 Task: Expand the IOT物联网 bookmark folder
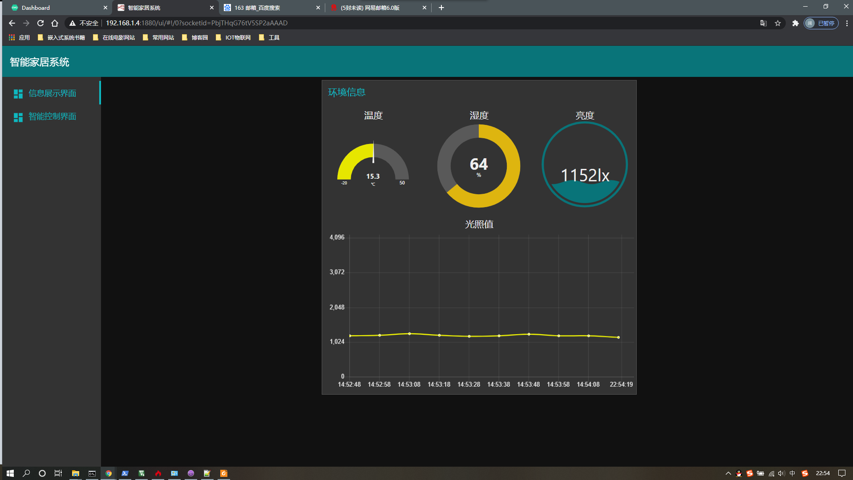(233, 38)
